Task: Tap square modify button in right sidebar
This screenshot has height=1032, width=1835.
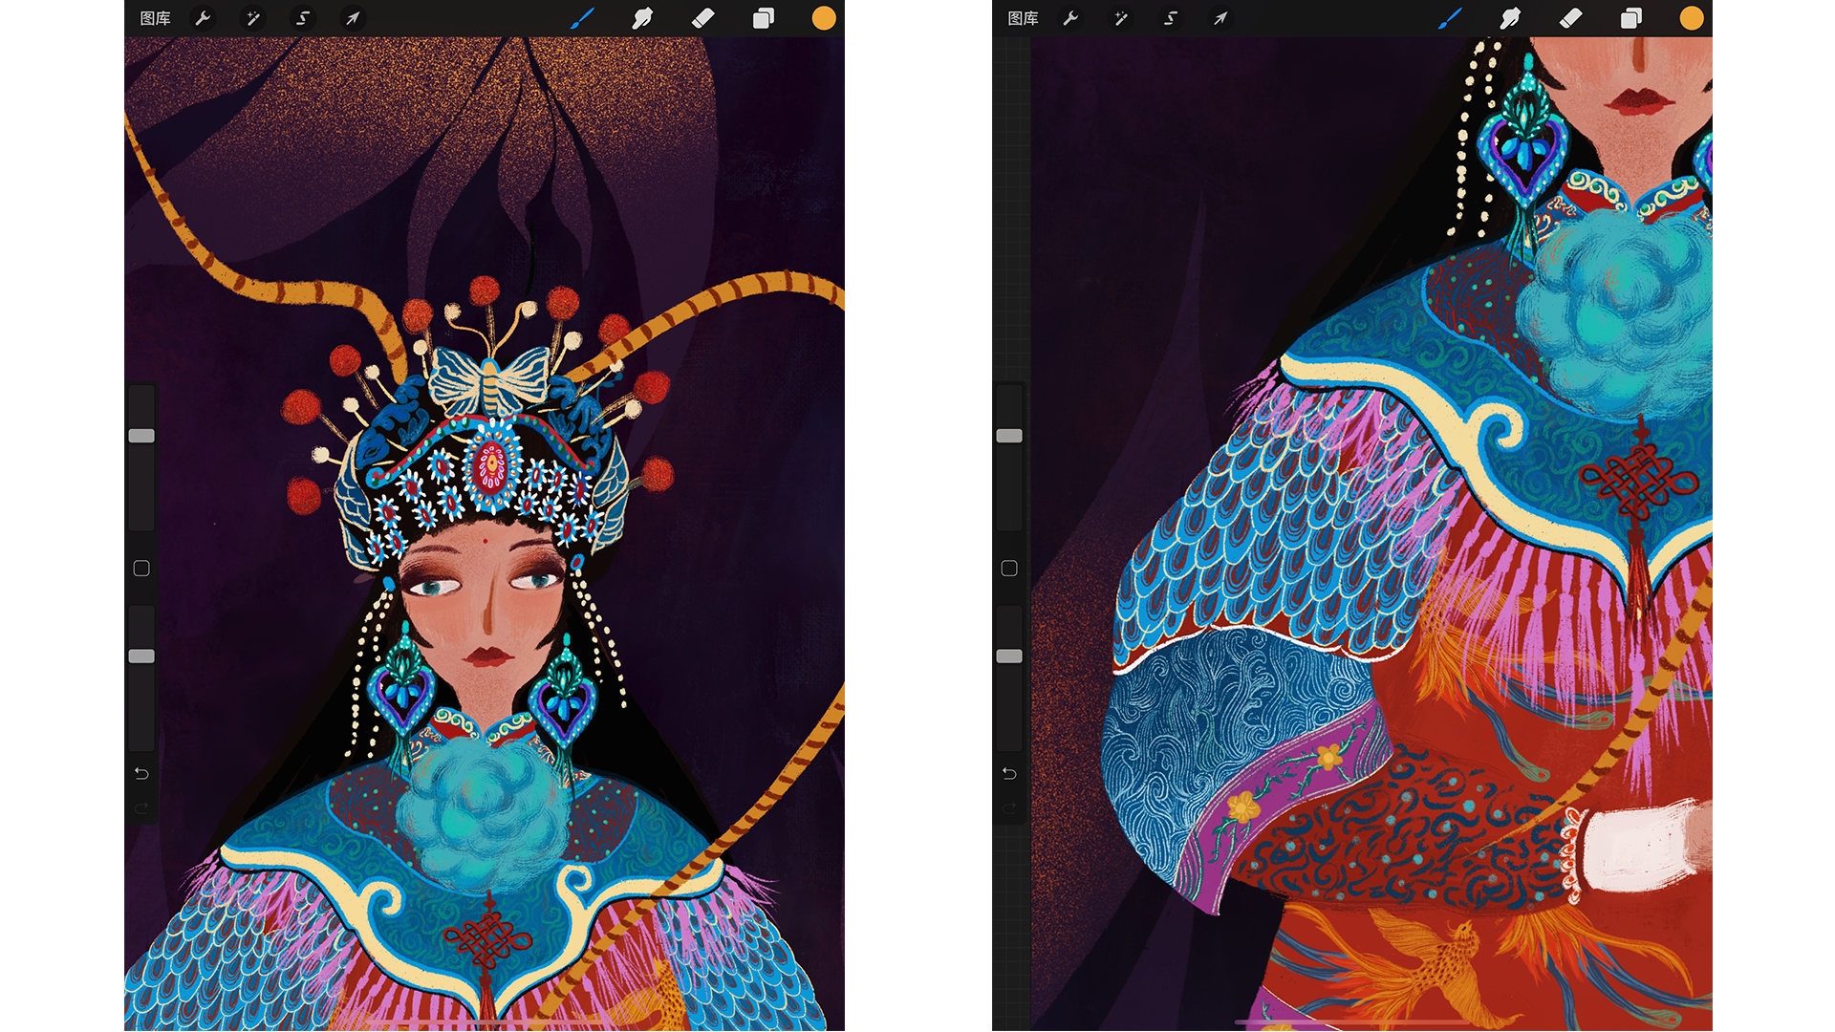Action: 1009,569
